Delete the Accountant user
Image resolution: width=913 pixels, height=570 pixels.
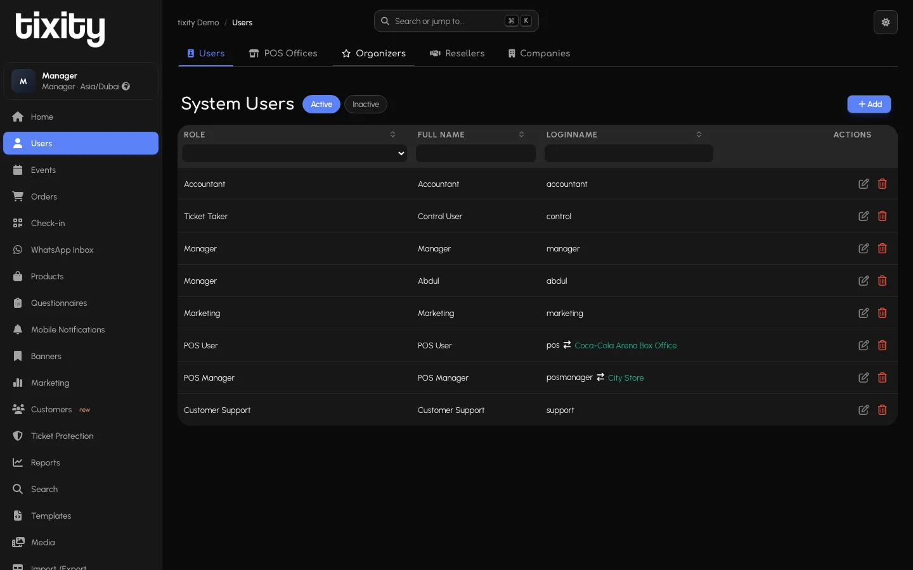pyautogui.click(x=882, y=184)
